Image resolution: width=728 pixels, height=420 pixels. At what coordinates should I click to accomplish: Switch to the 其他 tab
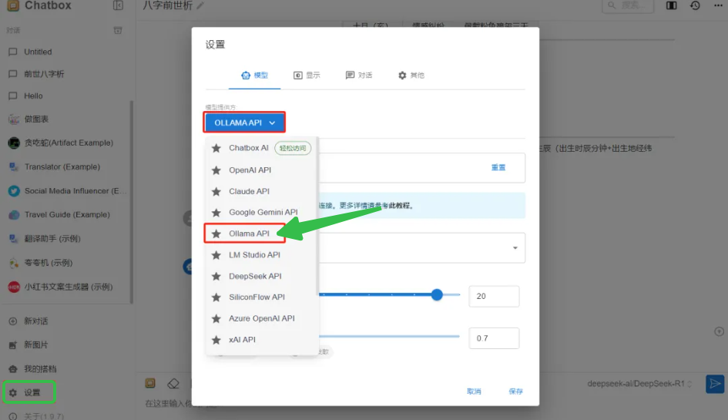(x=411, y=76)
